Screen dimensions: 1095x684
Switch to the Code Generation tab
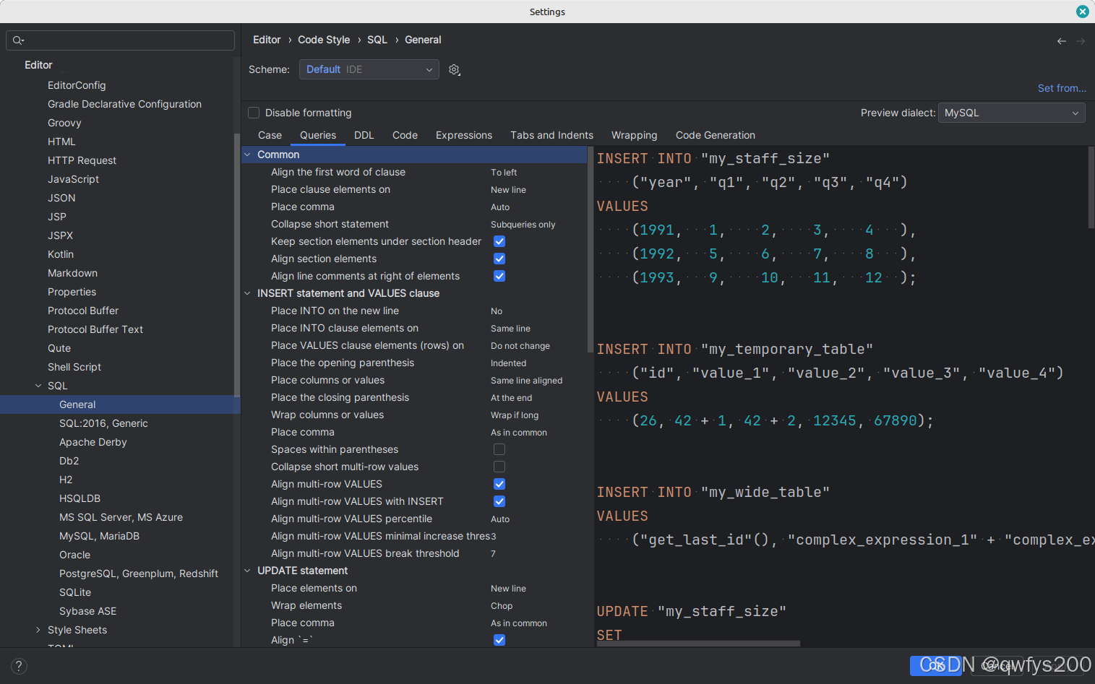click(716, 135)
